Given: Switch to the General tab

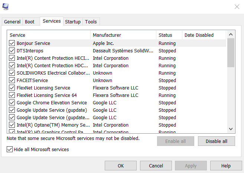Looking at the screenshot, I should (x=12, y=22).
